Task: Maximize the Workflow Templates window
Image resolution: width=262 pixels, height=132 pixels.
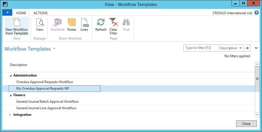Action: point(243,3)
